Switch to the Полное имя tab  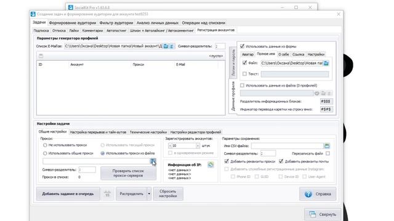266,54
